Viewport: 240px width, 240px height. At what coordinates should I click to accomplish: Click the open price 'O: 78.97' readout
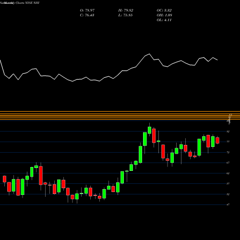point(87,11)
